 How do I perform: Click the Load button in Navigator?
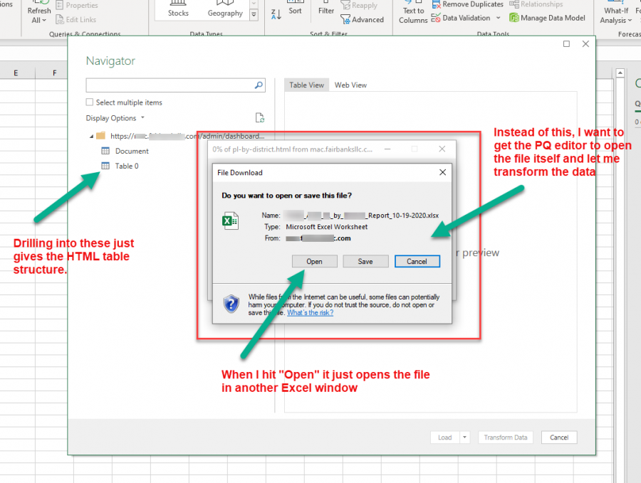coord(444,437)
